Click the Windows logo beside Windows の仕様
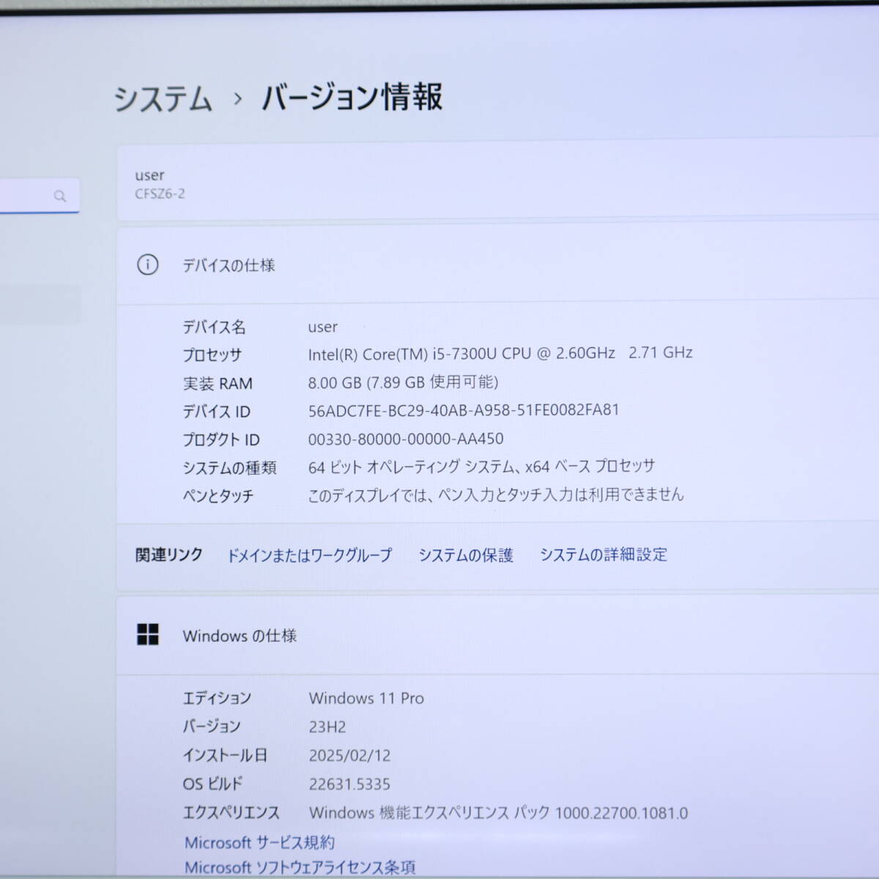 pos(147,635)
